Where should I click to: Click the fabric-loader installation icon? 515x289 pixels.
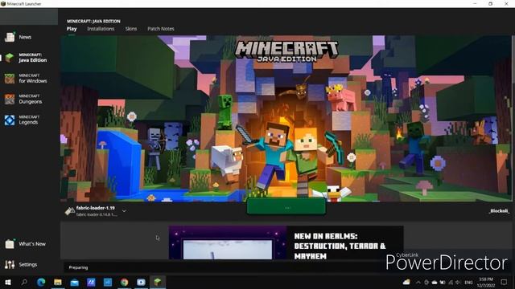[69, 211]
